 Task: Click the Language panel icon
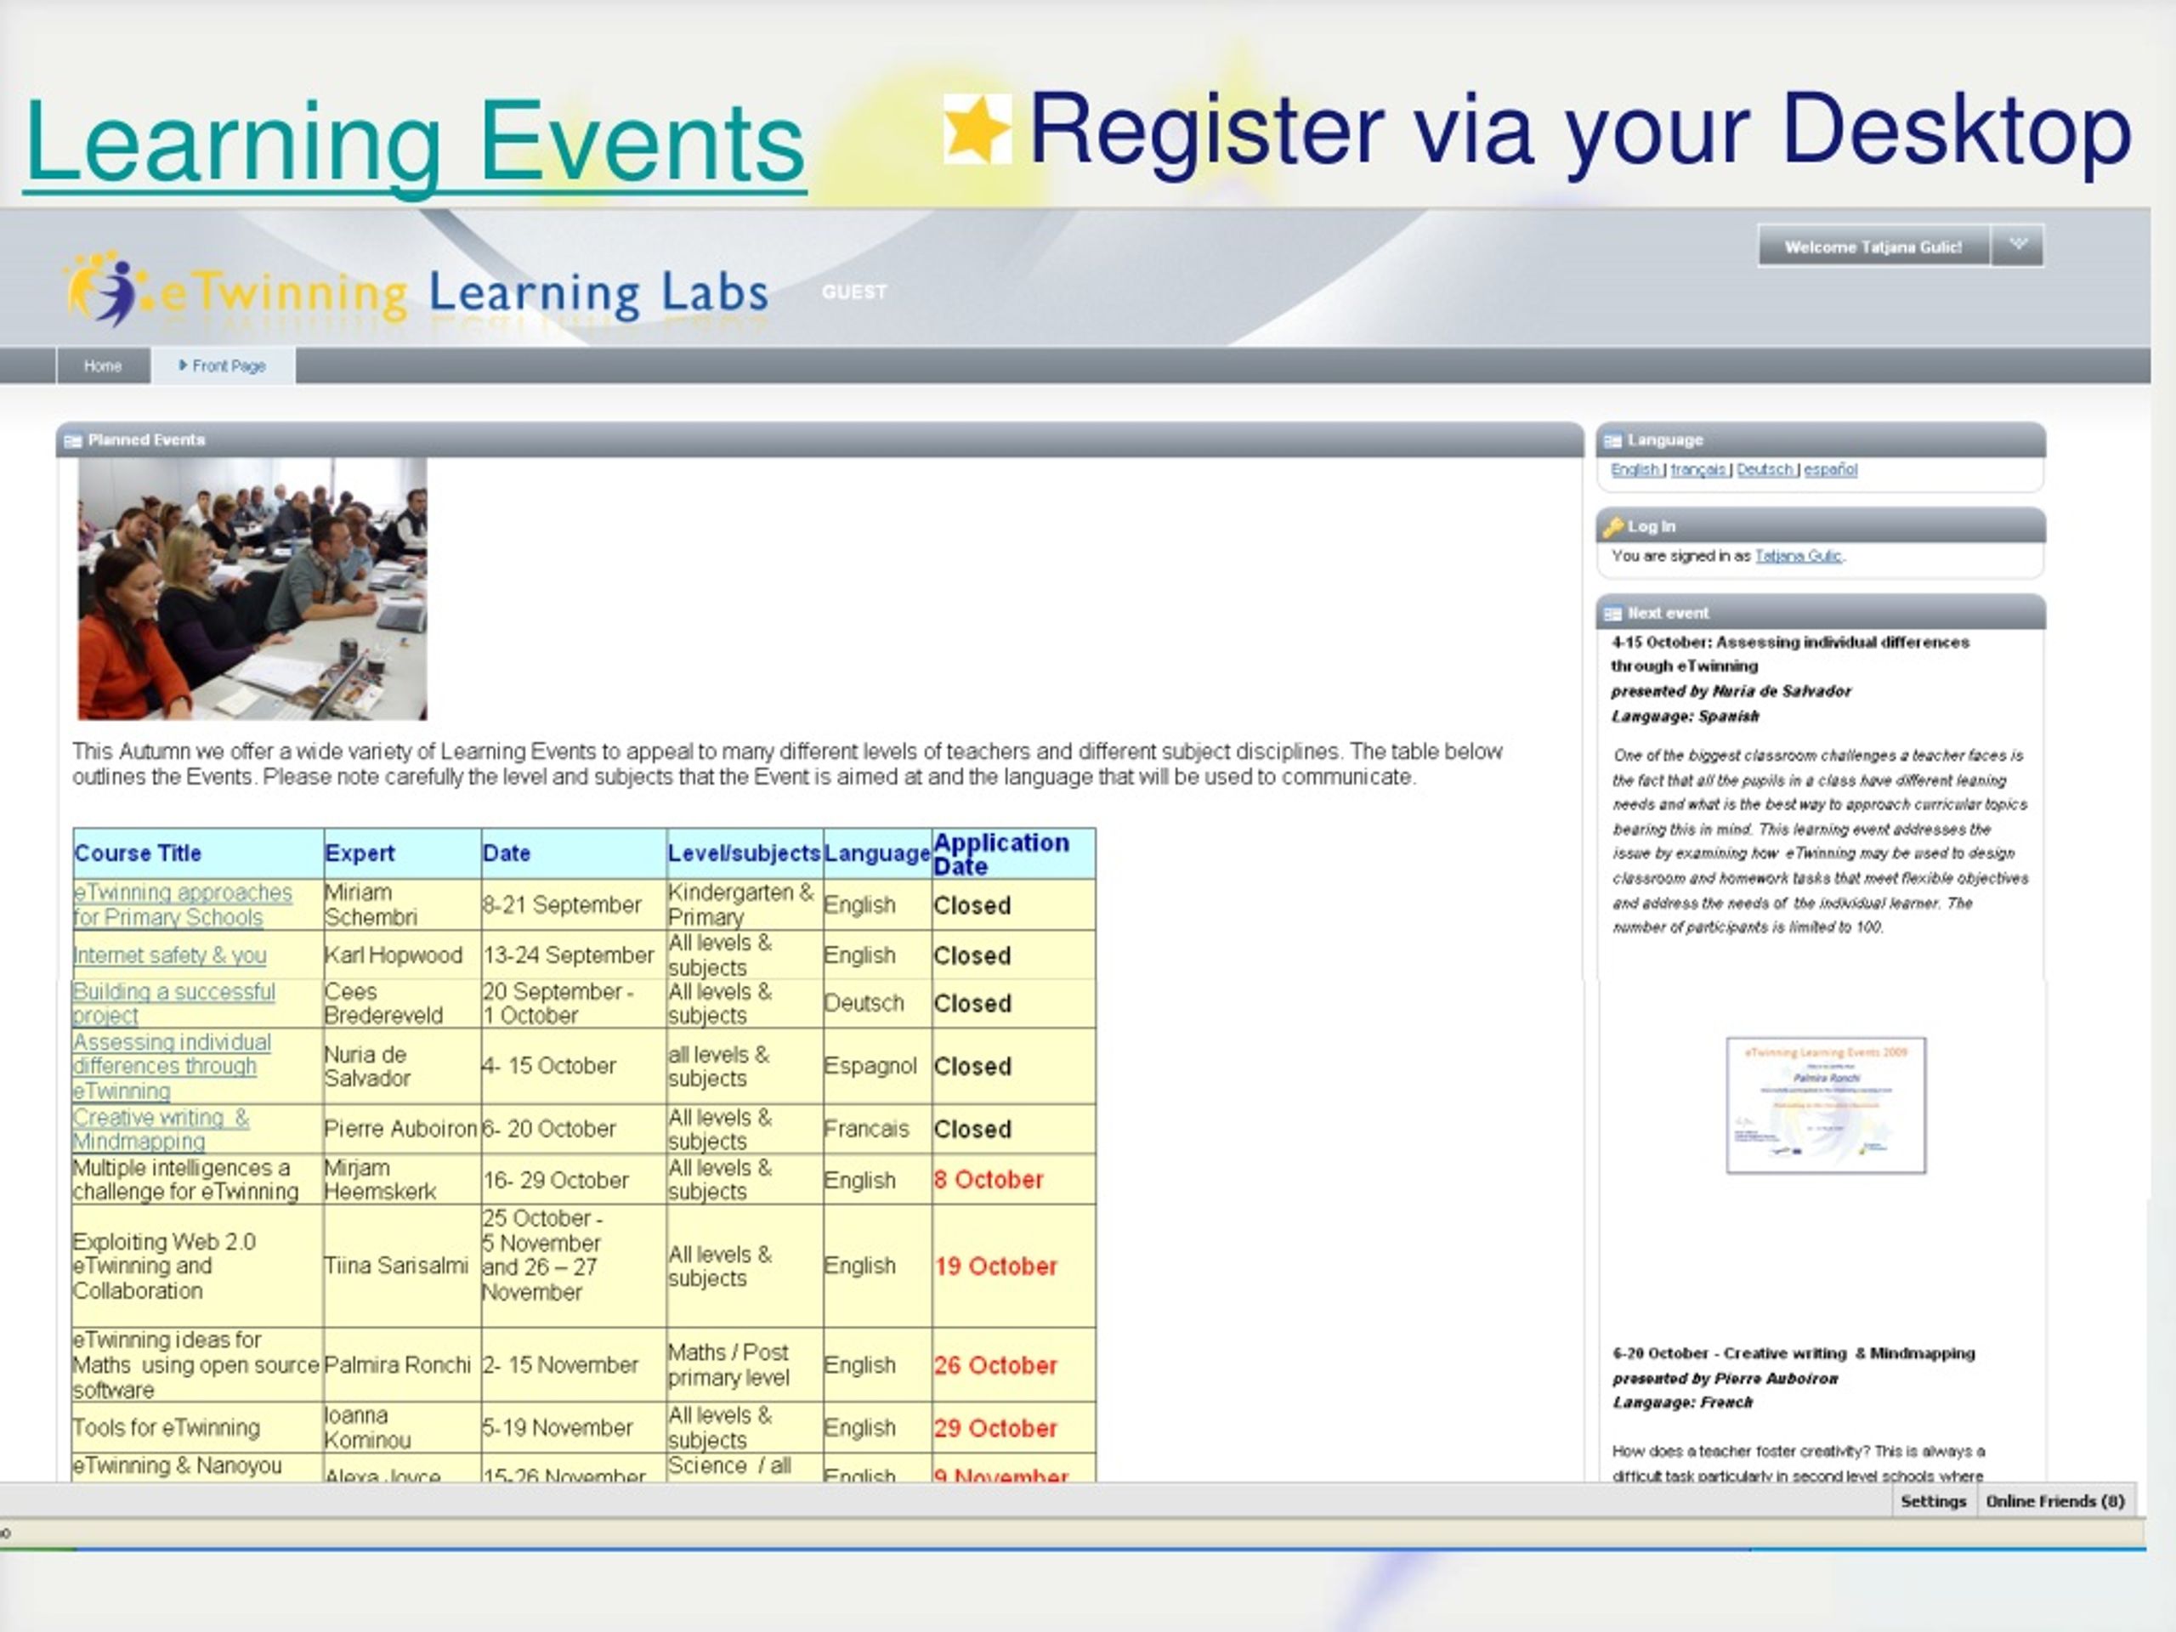1612,440
